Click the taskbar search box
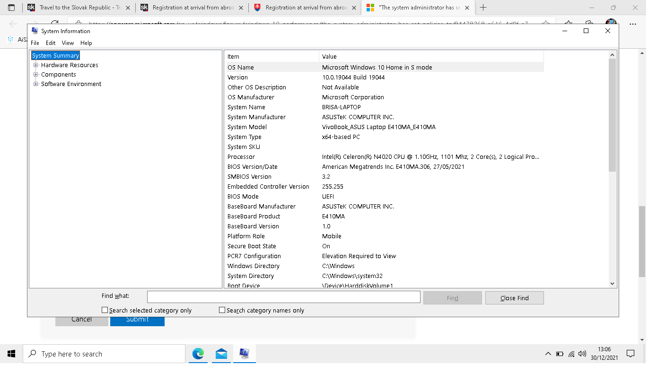 pyautogui.click(x=104, y=354)
